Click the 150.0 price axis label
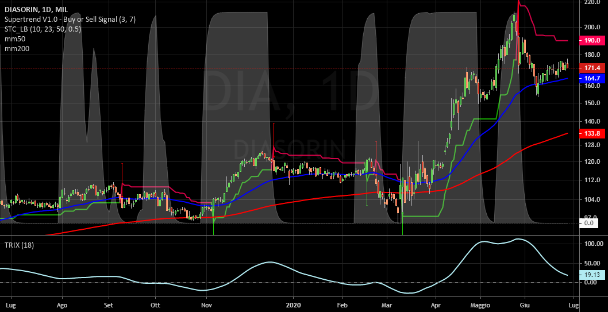This screenshot has width=608, height=312. pyautogui.click(x=592, y=103)
